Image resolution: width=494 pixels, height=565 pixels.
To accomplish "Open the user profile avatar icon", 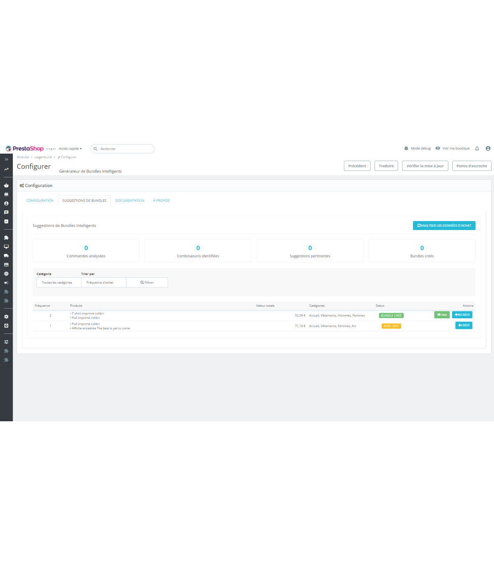I will click(x=488, y=149).
